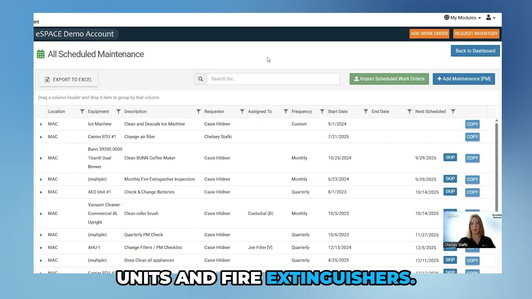Image resolution: width=532 pixels, height=299 pixels.
Task: Copy Monthly Fire Extinguisher Inspection maintenance
Action: tap(472, 179)
